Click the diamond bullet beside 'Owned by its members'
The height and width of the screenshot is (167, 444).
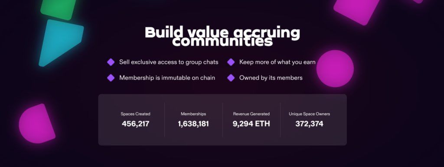pyautogui.click(x=231, y=78)
